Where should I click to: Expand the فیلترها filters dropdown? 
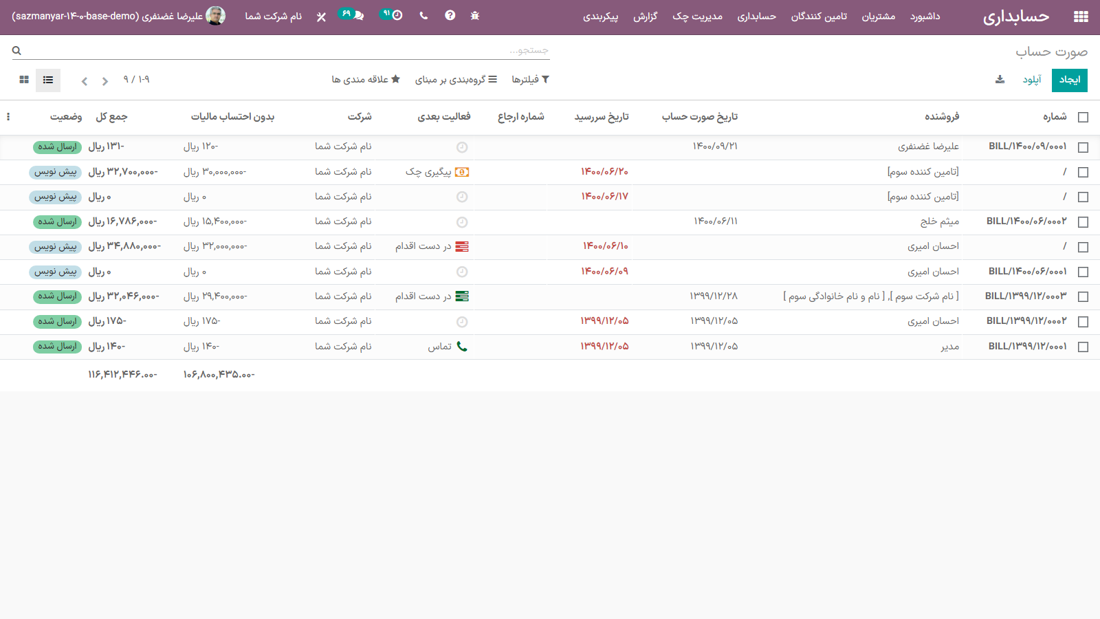[x=530, y=80]
